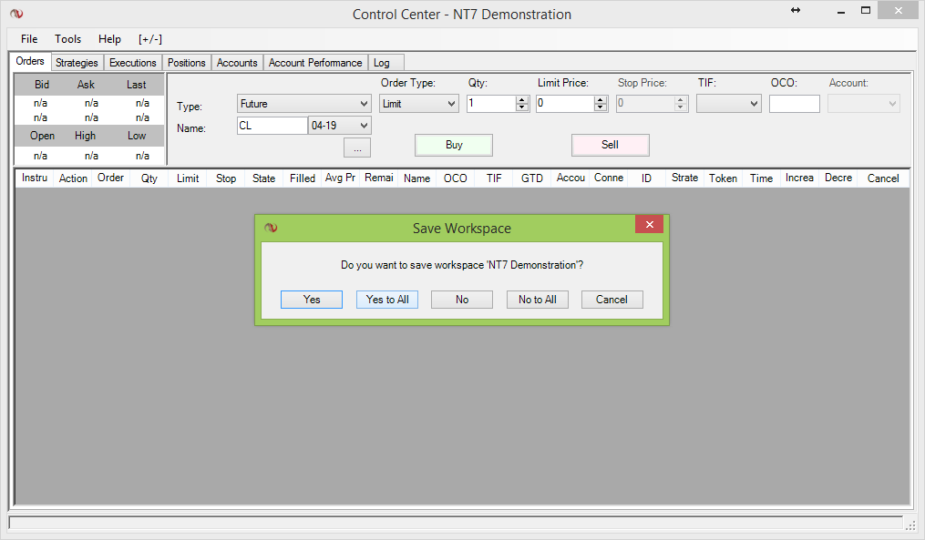Click the ID column header
The width and height of the screenshot is (925, 540).
point(646,178)
